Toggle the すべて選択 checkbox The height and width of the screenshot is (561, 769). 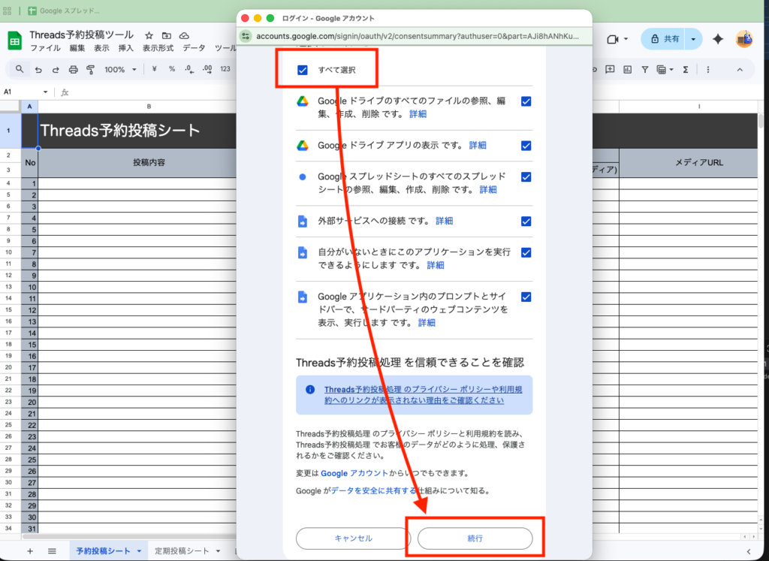pyautogui.click(x=303, y=70)
